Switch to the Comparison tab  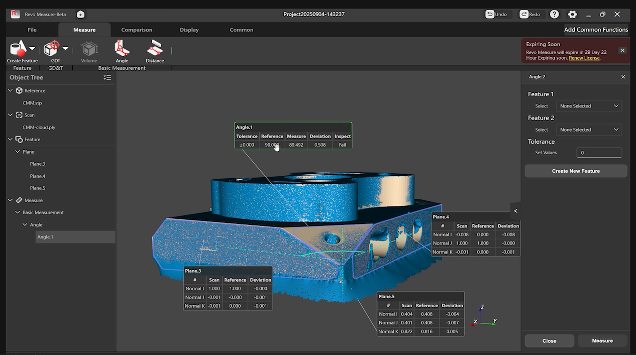point(137,30)
